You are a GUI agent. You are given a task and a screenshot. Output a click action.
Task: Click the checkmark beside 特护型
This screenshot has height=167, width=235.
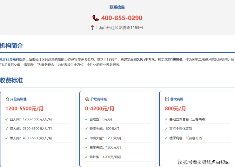pos(86,157)
